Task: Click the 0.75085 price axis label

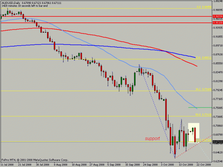Action: coord(218,108)
